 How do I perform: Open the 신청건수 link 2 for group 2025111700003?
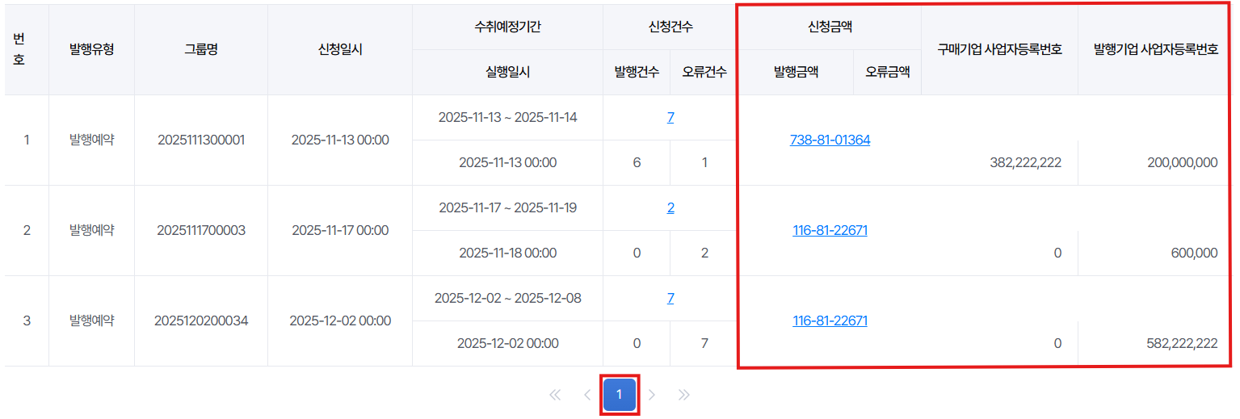(x=670, y=207)
